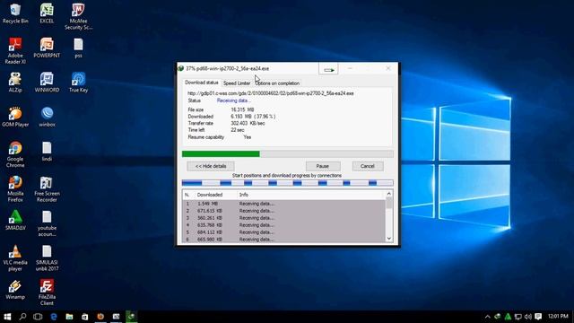This screenshot has width=574, height=323.
Task: Click the N. column header
Action: [187, 195]
